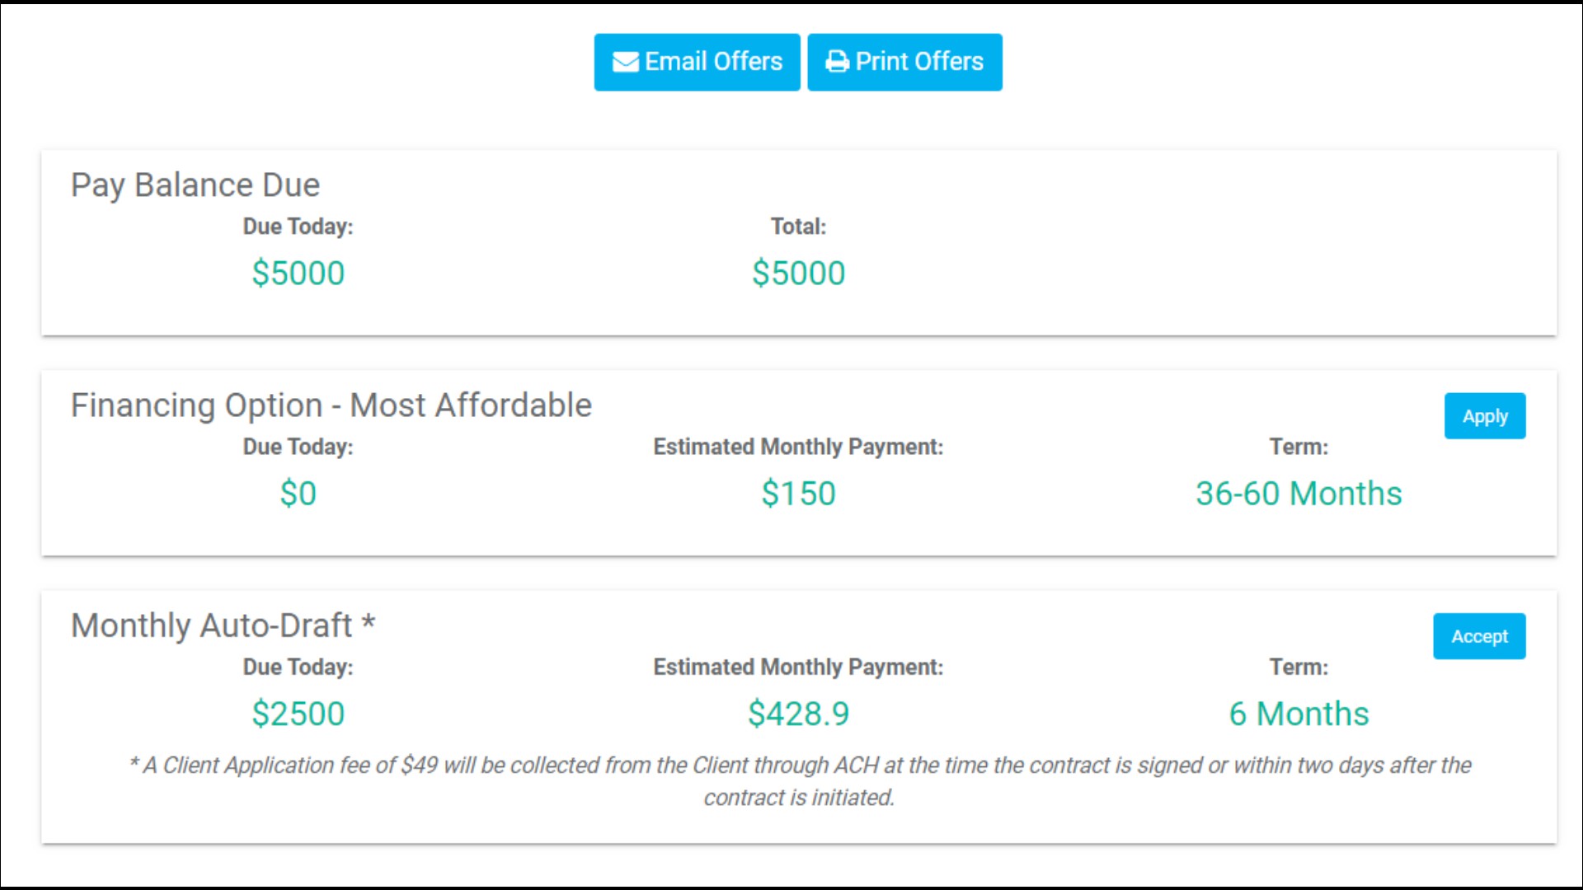Image resolution: width=1583 pixels, height=890 pixels.
Task: Click the Client Application fee footnote text
Action: click(x=799, y=781)
